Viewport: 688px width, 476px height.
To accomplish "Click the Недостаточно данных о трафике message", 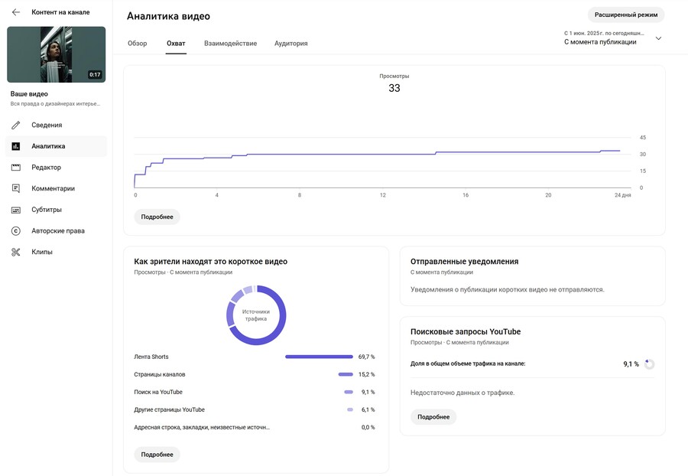I will 462,393.
